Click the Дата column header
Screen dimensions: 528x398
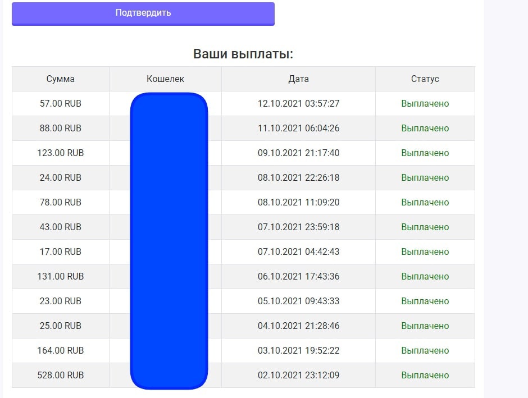click(x=298, y=79)
